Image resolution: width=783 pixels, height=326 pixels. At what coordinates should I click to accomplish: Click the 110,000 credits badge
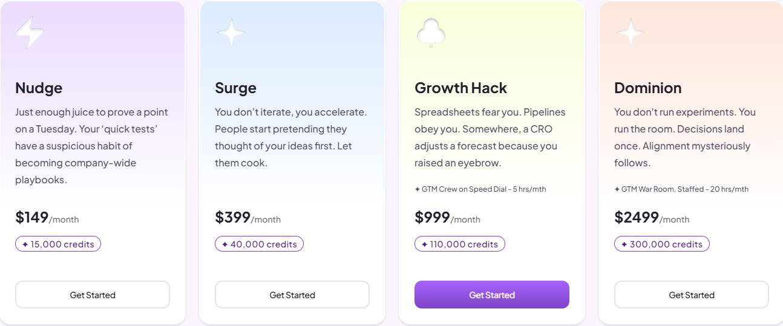pyautogui.click(x=460, y=244)
